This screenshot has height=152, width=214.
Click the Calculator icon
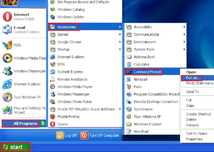pyautogui.click(x=129, y=64)
